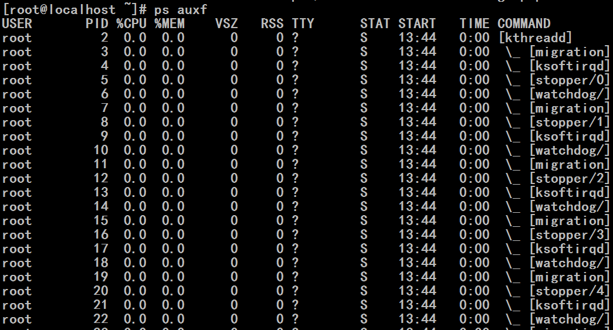613x330 pixels.
Task: Click the typed 'ps auxf' command text
Action: tap(180, 9)
